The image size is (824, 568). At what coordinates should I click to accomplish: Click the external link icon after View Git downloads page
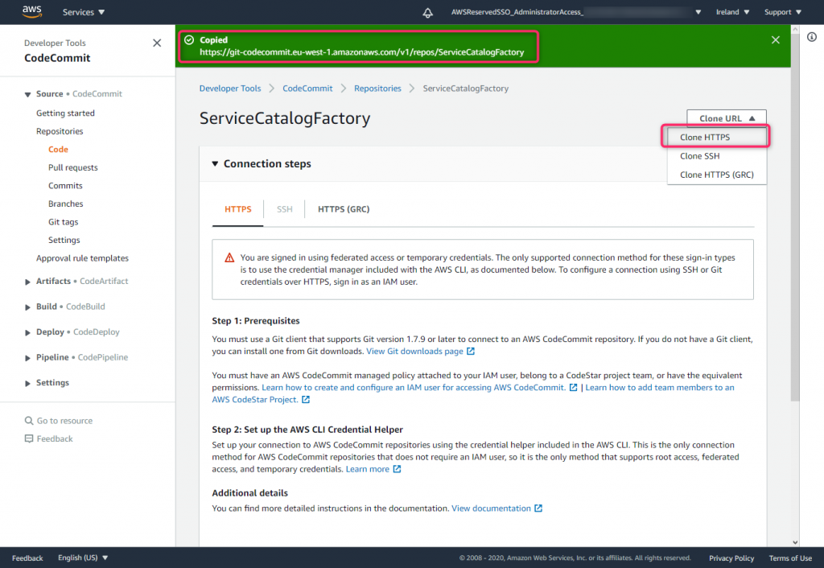(471, 351)
